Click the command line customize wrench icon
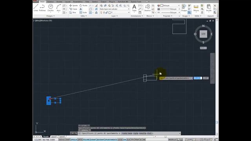Viewport: 251px width, 141px height. click(76, 133)
